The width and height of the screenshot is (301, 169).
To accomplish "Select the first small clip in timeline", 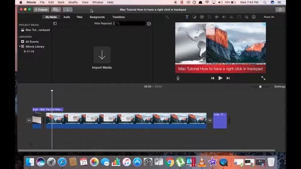I will (x=37, y=120).
